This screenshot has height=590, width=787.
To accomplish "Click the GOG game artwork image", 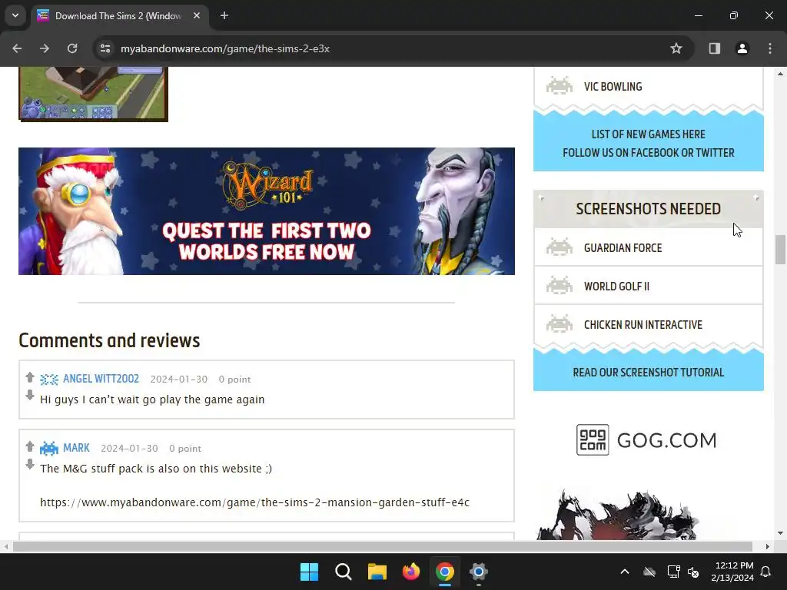I will (619, 515).
